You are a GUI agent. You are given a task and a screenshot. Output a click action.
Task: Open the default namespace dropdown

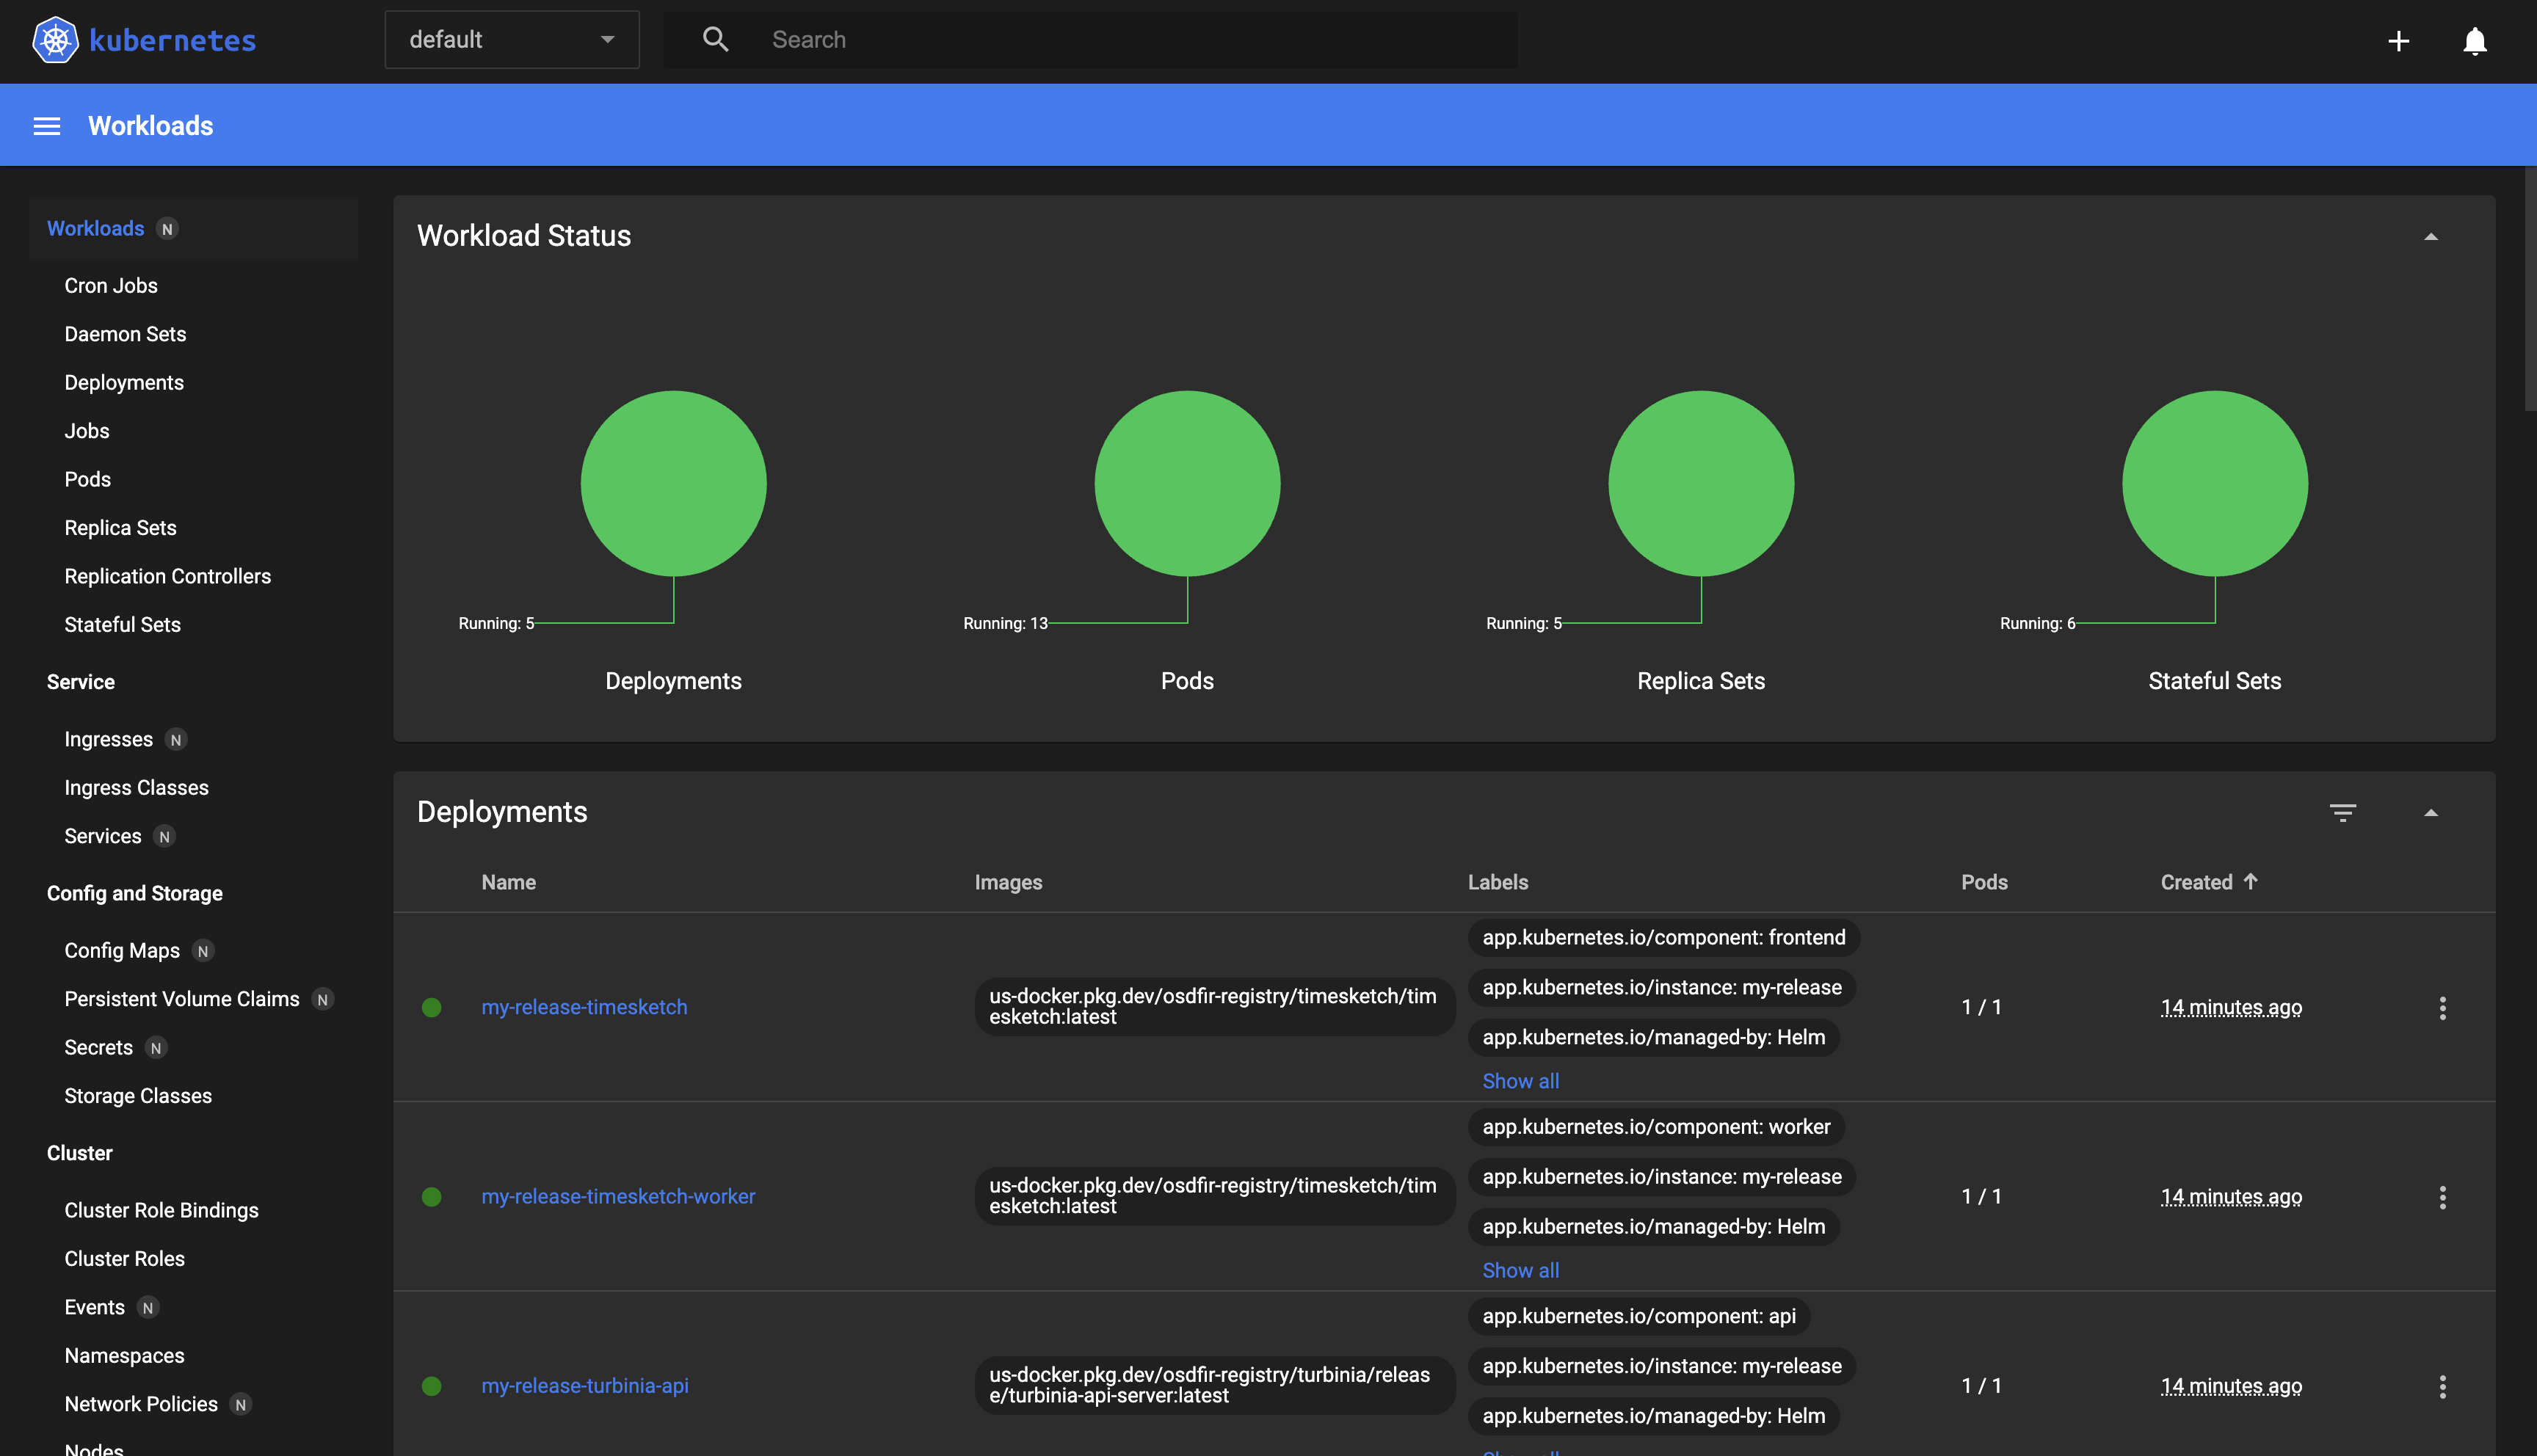512,40
